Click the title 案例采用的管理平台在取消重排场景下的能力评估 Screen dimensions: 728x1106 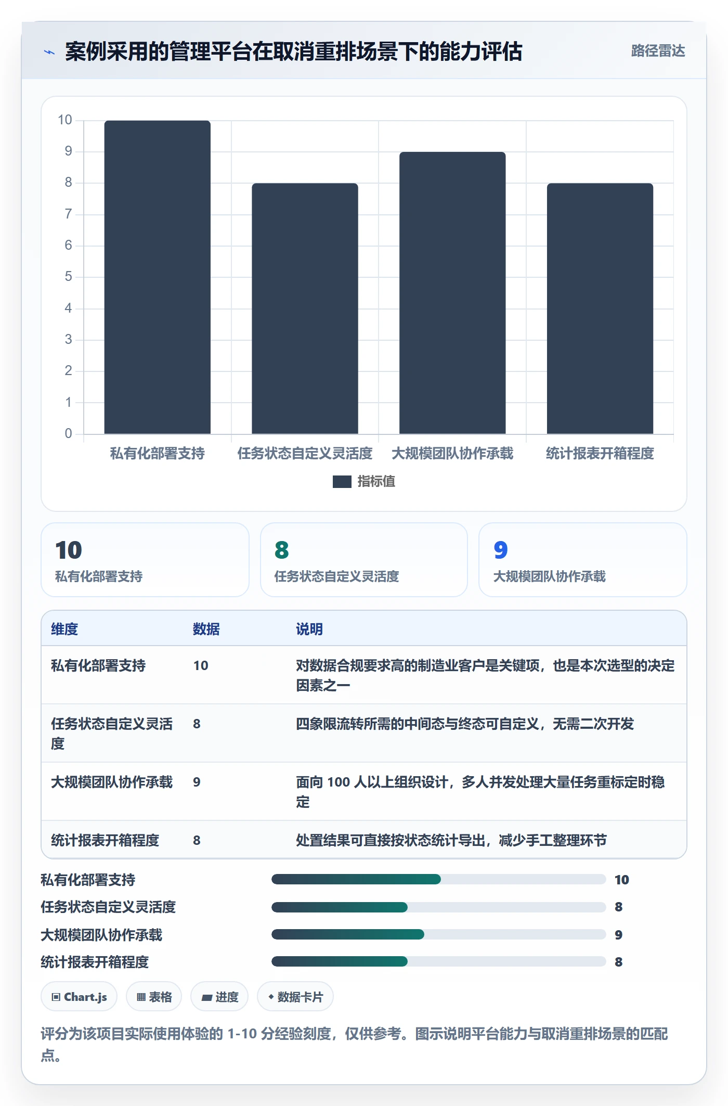tap(294, 52)
